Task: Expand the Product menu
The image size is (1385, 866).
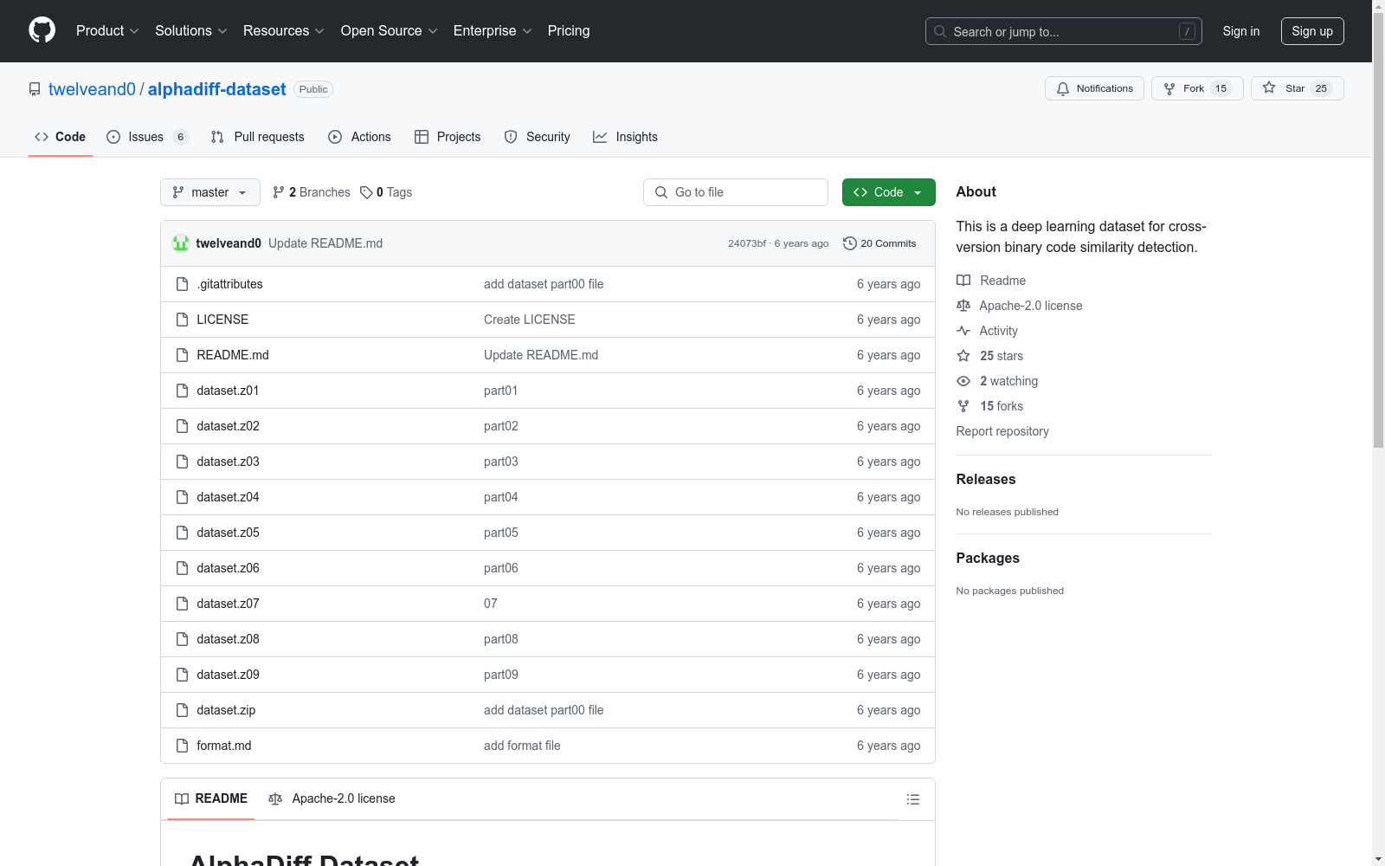Action: tap(107, 30)
